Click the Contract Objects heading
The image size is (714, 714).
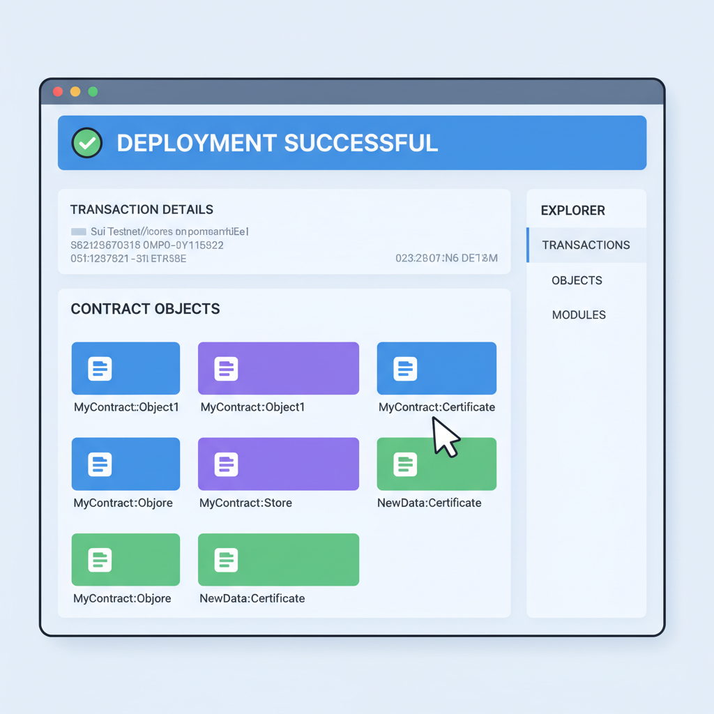(x=145, y=309)
